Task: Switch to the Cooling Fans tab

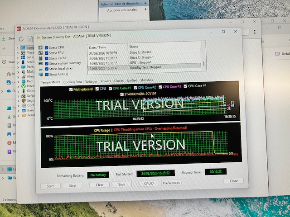Action: click(x=72, y=82)
